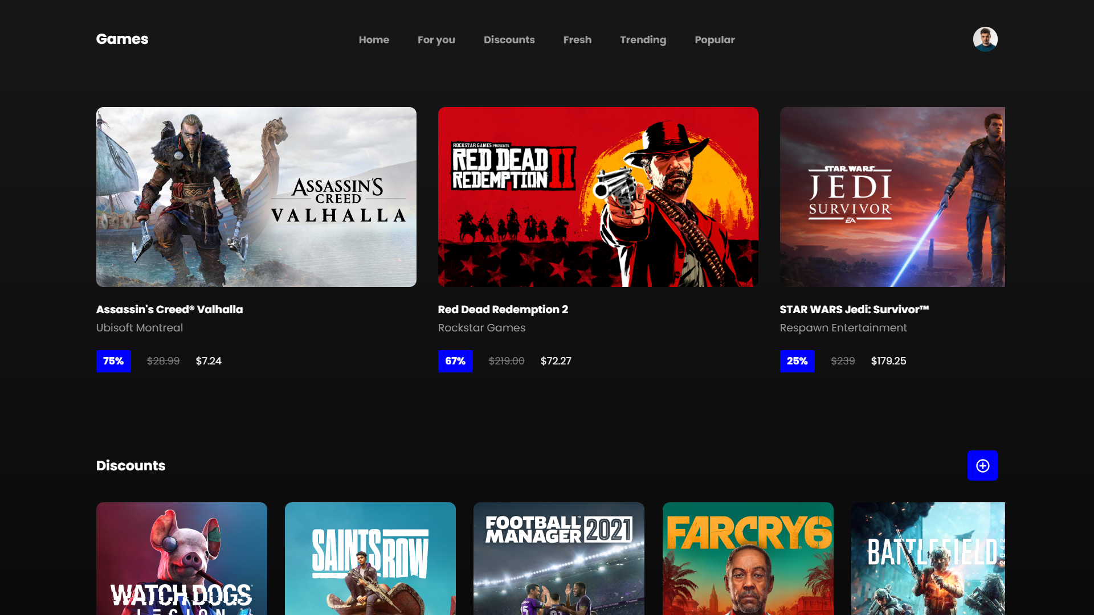Viewport: 1094px width, 615px height.
Task: Click the struck-through $28.99 price
Action: pyautogui.click(x=163, y=361)
